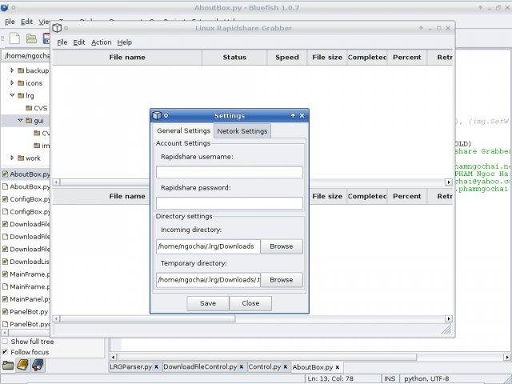The image size is (512, 384).
Task: Click the /home/ngocha path box in Bluefish sidebar
Action: 26,56
